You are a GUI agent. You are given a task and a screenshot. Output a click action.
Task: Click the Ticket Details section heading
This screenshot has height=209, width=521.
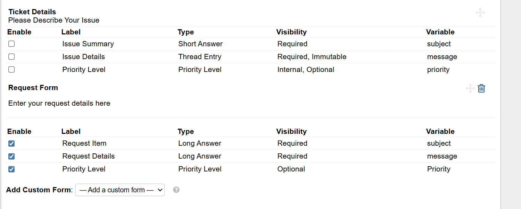32,12
